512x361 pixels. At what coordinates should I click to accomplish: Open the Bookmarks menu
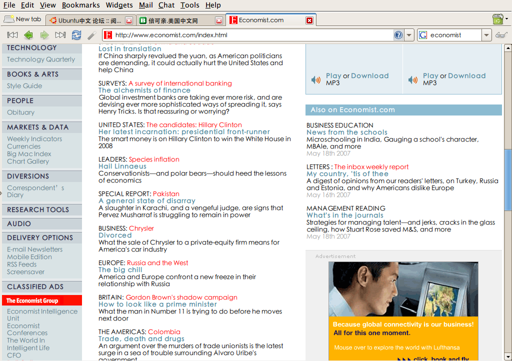(x=80, y=5)
